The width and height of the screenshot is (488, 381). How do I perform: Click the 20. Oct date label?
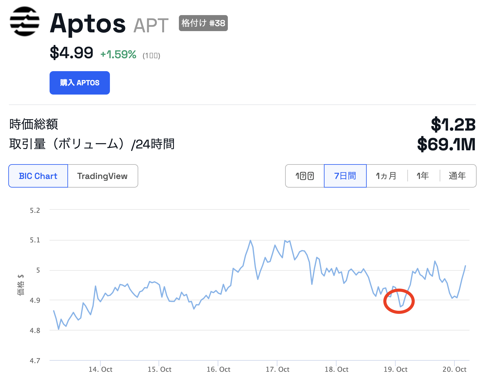[454, 369]
